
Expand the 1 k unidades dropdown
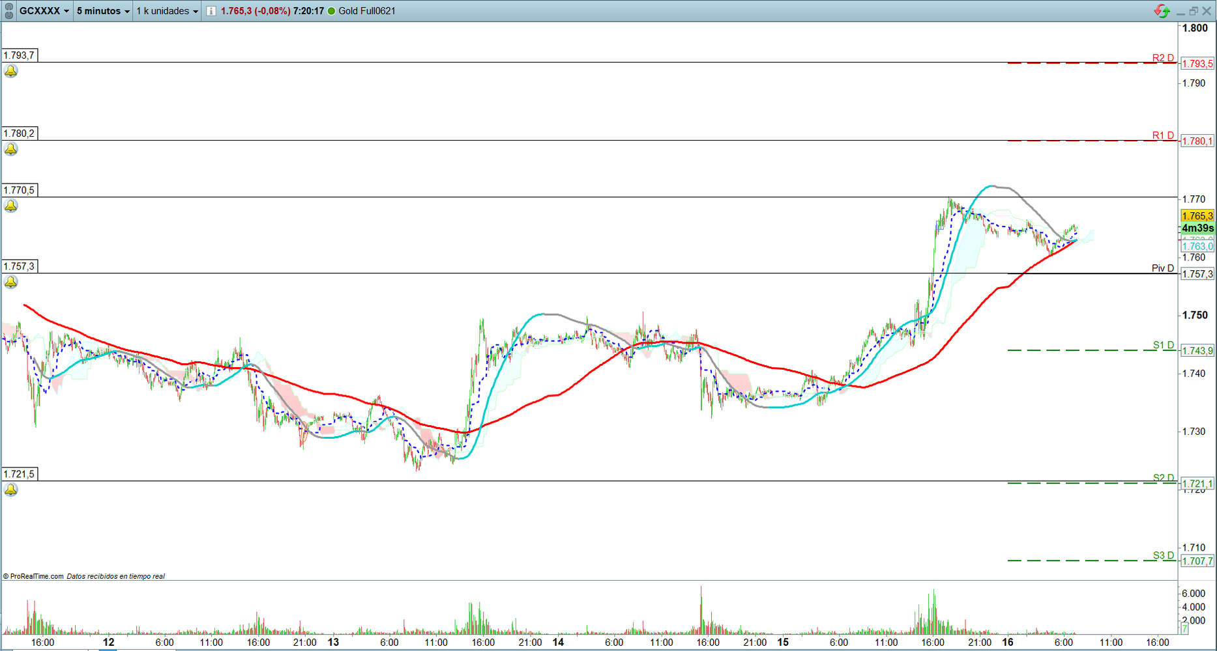pyautogui.click(x=167, y=11)
